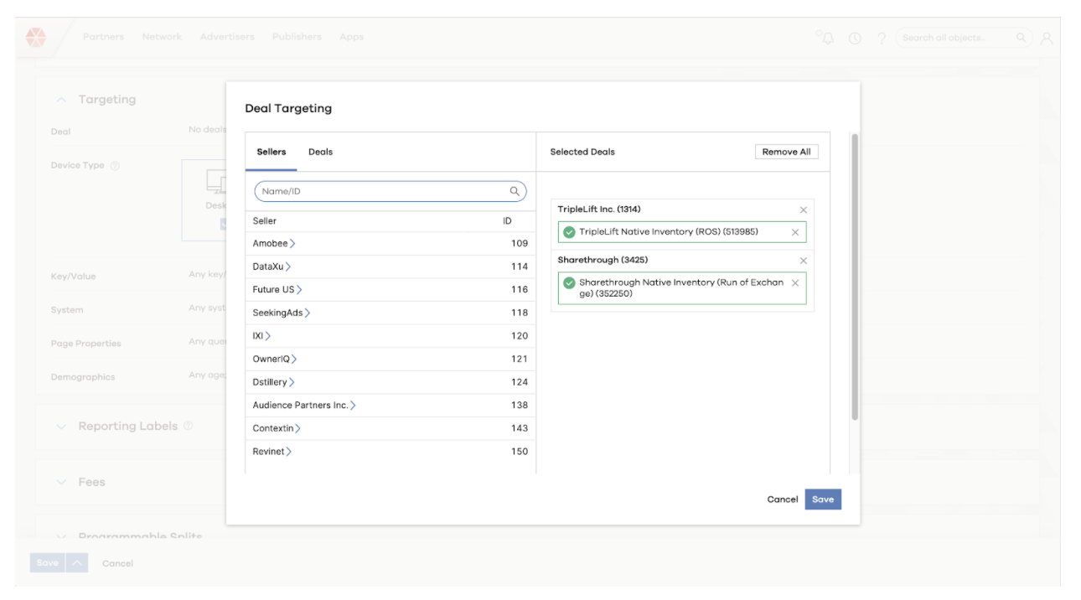This screenshot has width=1081, height=600.
Task: Open the Publishers menu
Action: (297, 37)
